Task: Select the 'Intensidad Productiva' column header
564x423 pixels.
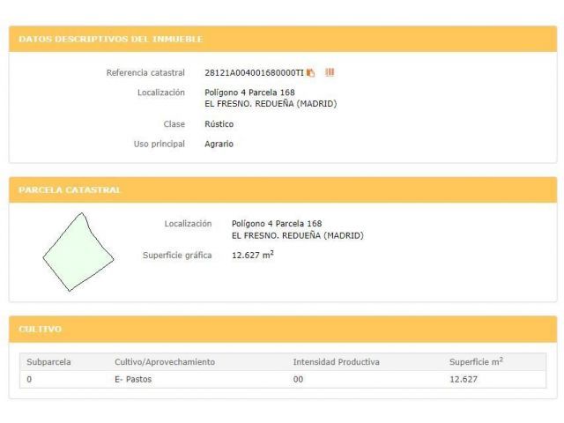Action: click(337, 362)
